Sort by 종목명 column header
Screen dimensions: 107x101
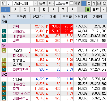coord(21,17)
